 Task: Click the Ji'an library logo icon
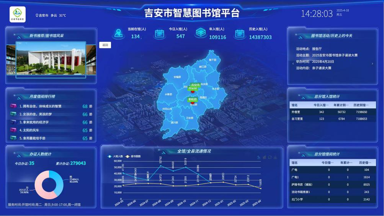18,15
